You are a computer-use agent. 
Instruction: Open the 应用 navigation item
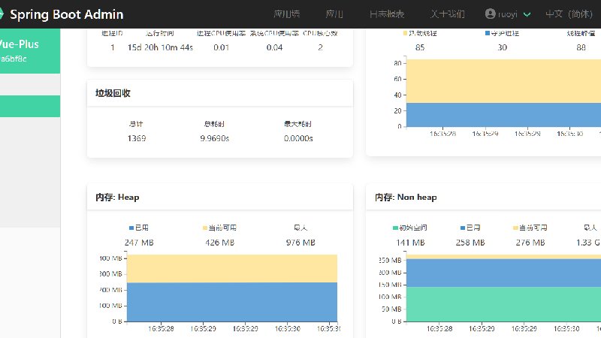point(334,14)
